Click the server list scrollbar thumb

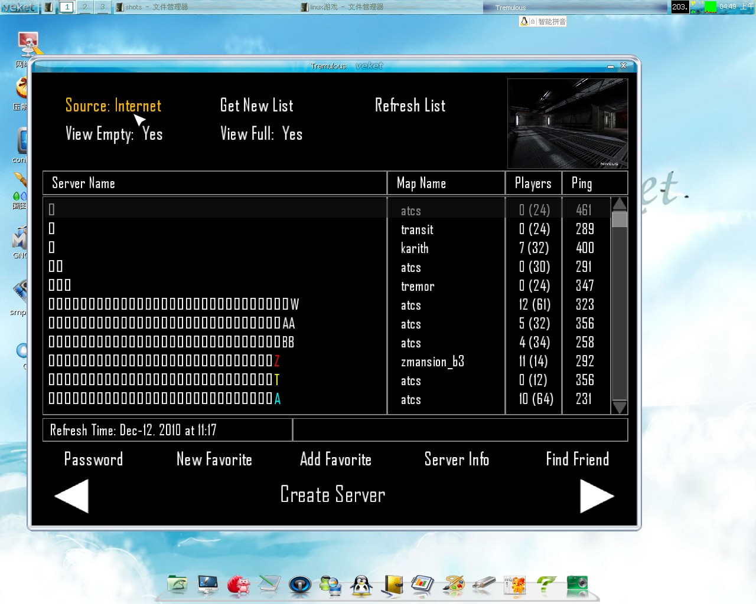point(620,219)
